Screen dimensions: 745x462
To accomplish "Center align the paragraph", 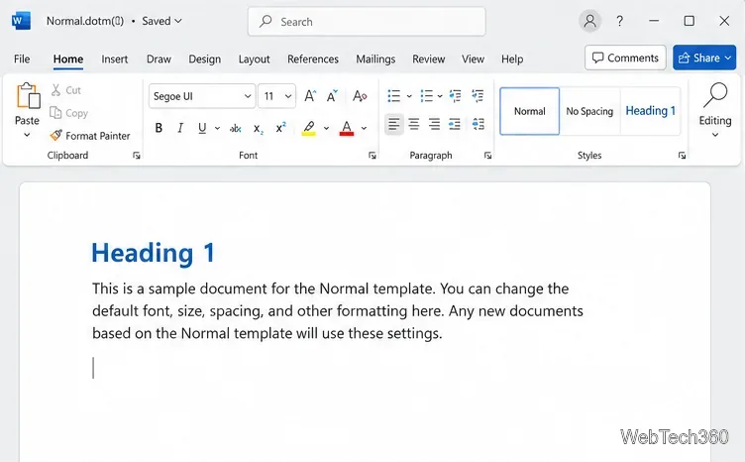I will point(414,125).
